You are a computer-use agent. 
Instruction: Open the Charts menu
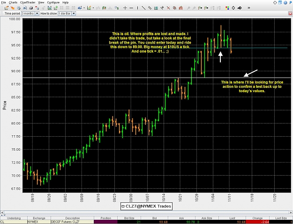pyautogui.click(x=13, y=2)
